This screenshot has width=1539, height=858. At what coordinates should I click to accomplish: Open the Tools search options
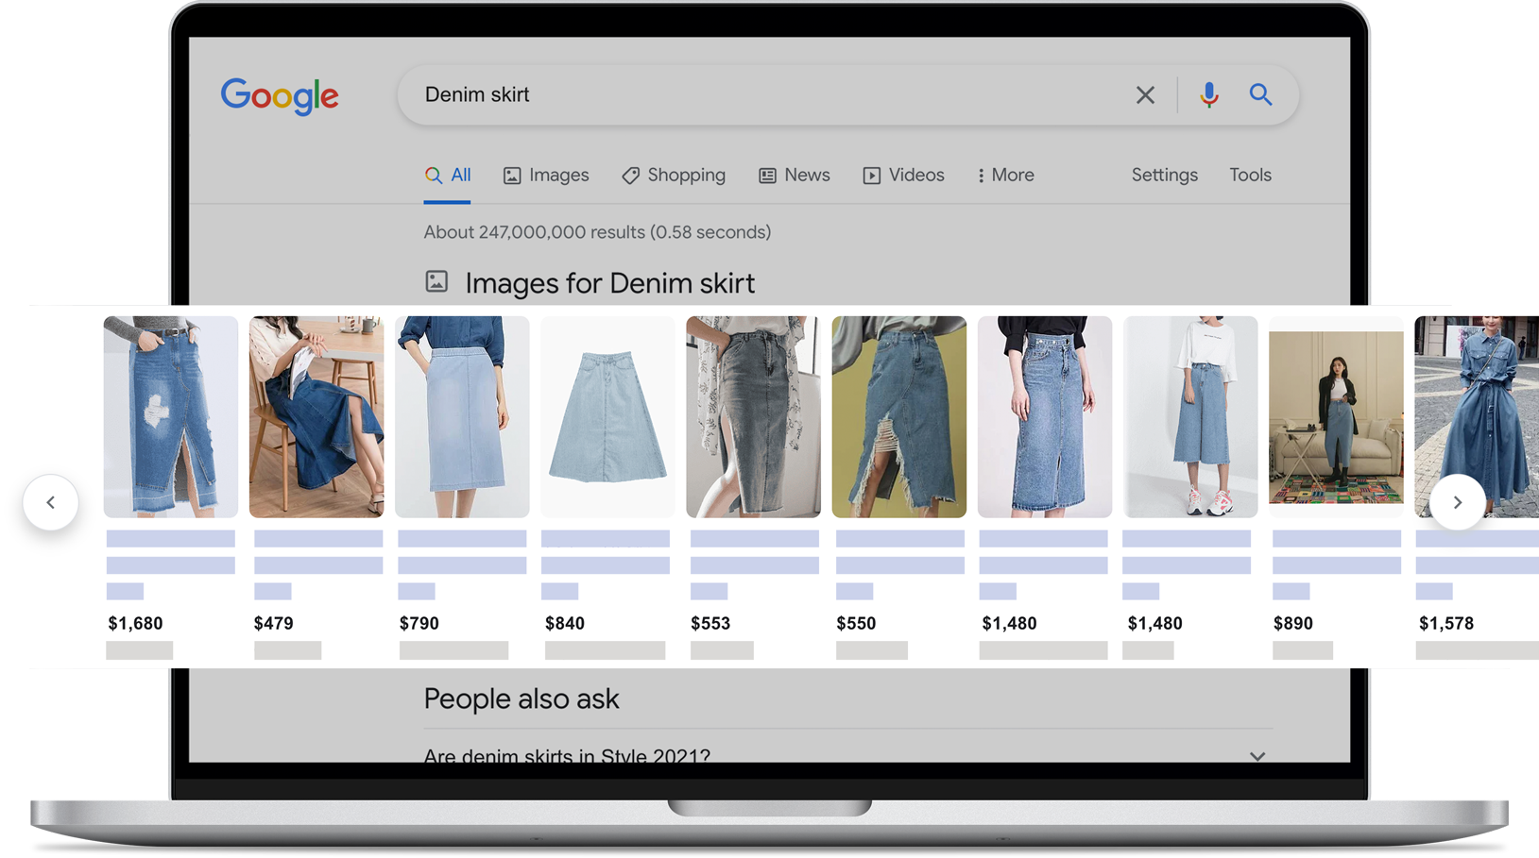1250,176
